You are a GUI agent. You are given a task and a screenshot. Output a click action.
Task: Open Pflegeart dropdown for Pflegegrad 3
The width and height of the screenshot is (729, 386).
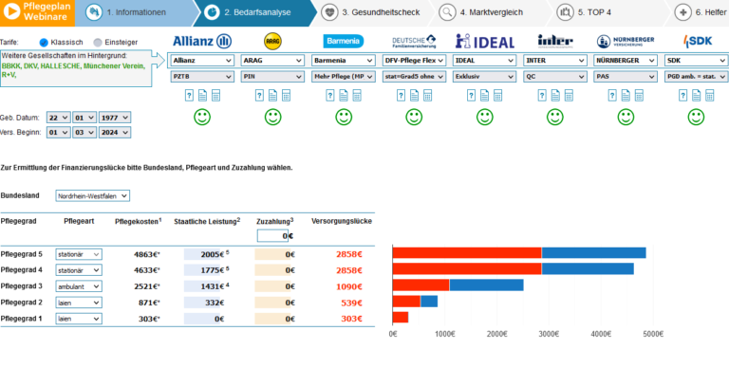(x=77, y=285)
